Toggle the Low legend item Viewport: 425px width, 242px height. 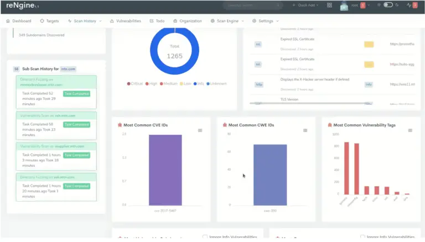click(x=186, y=83)
